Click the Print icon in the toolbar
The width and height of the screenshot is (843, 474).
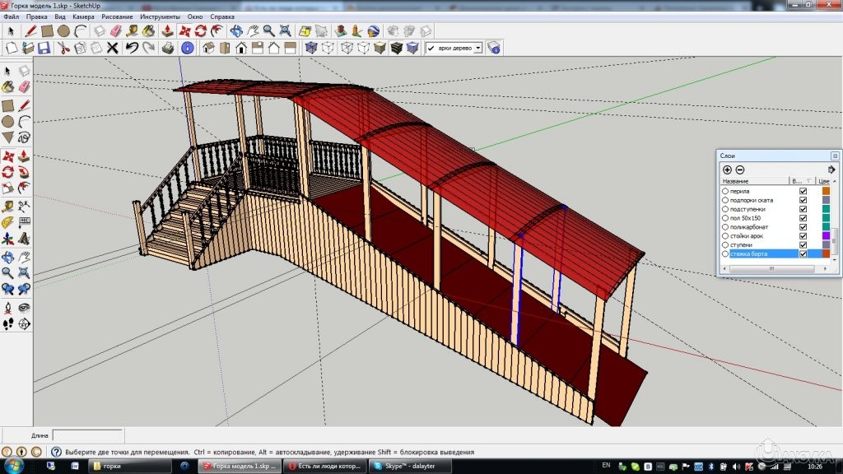point(168,48)
